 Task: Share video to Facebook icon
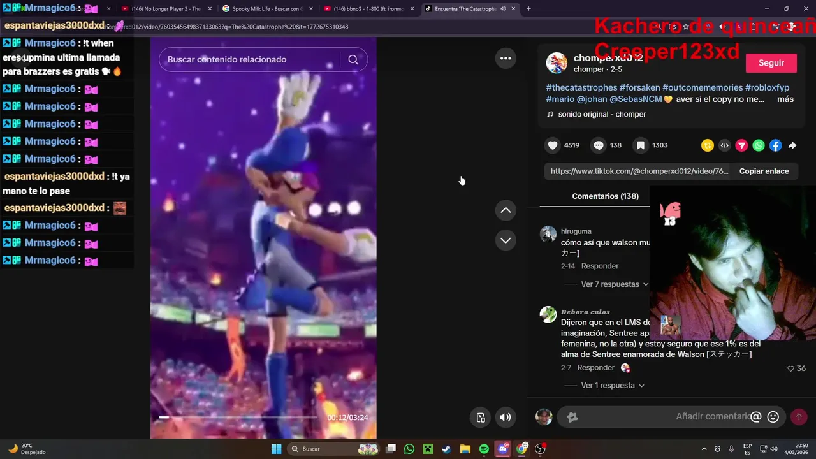click(775, 145)
